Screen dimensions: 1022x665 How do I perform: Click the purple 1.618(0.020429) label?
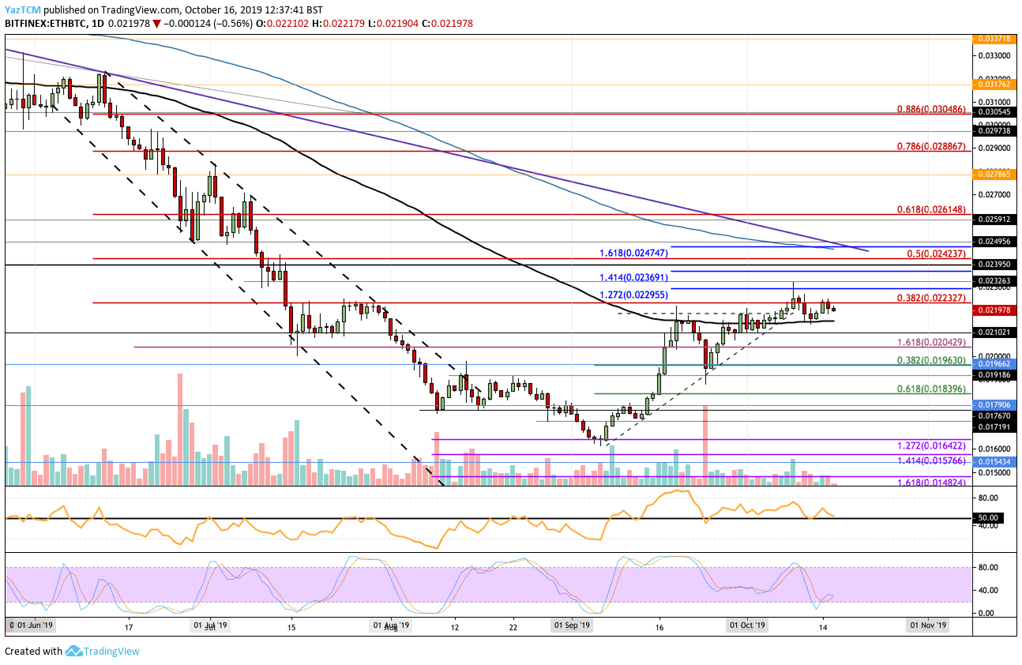point(933,341)
